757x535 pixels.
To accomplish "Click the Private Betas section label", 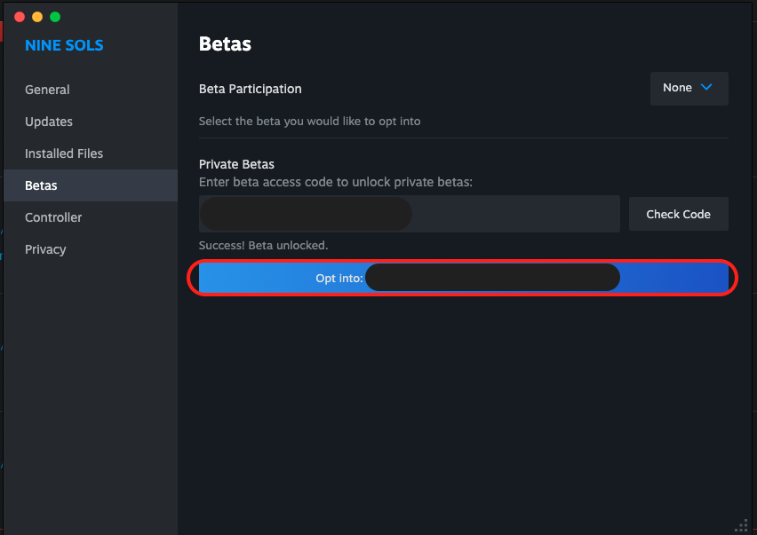I will pos(236,164).
